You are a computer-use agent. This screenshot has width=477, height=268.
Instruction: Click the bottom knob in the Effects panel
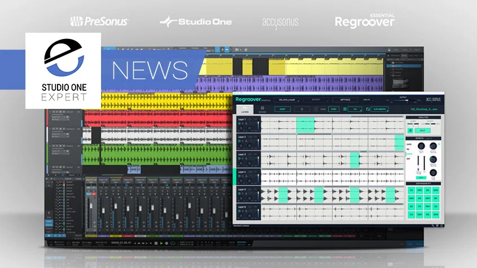coord(433,173)
